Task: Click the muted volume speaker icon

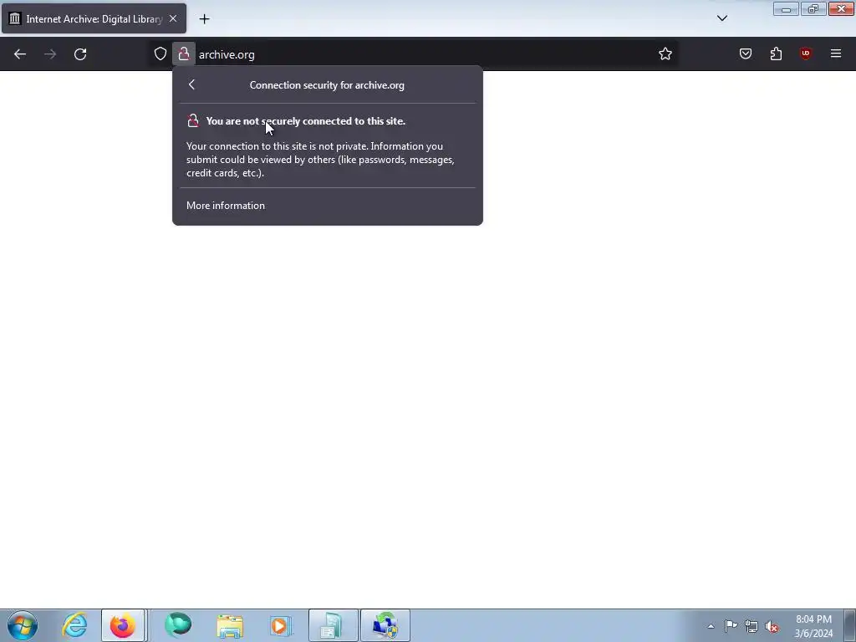Action: tap(772, 626)
